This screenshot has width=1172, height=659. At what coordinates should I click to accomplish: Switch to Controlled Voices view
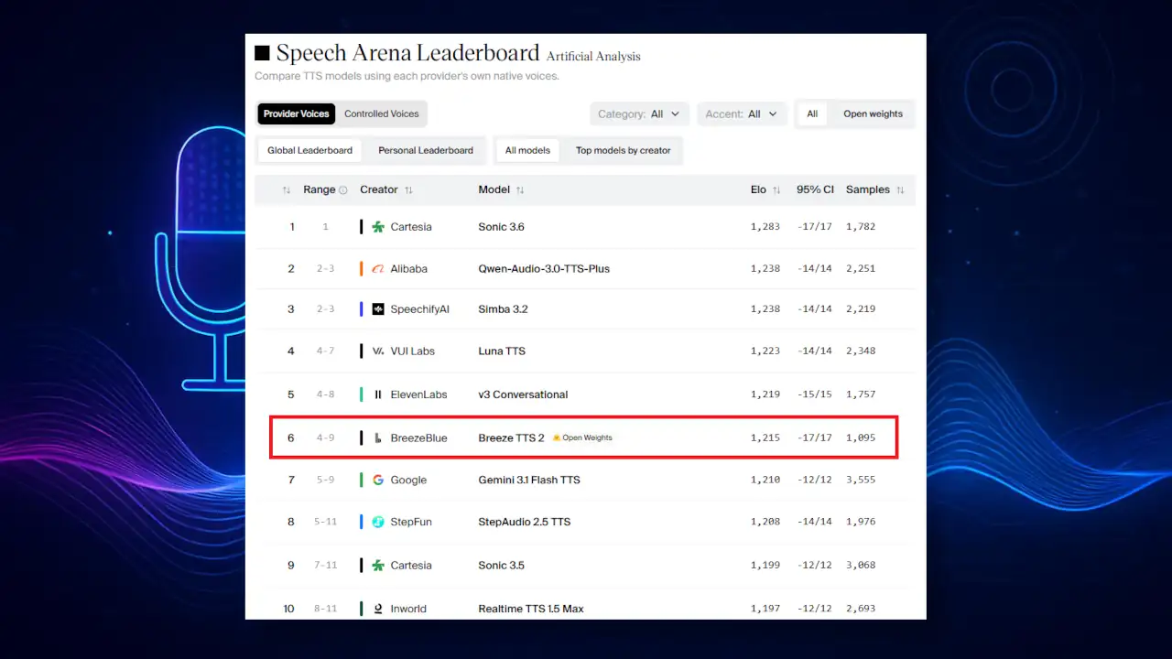382,114
